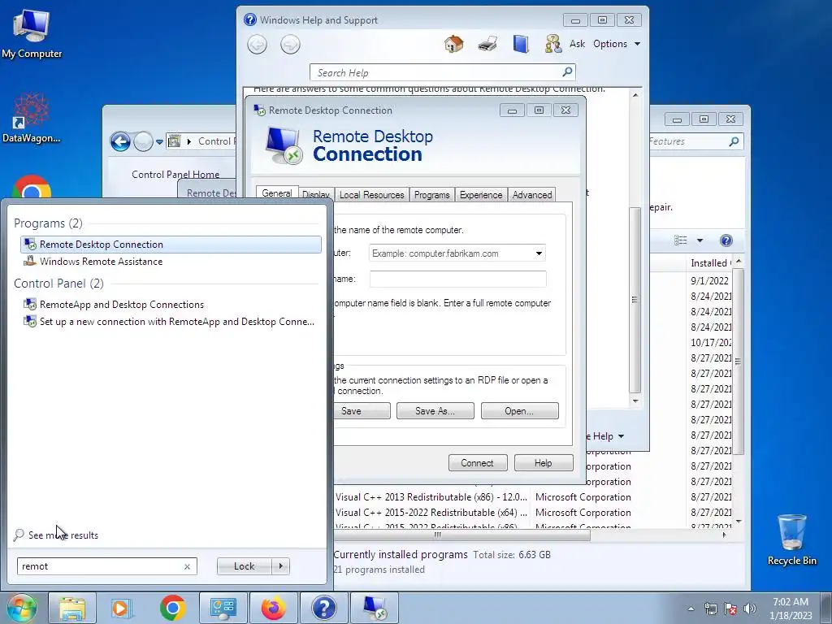Click the Help button in Remote Desktop

544,462
